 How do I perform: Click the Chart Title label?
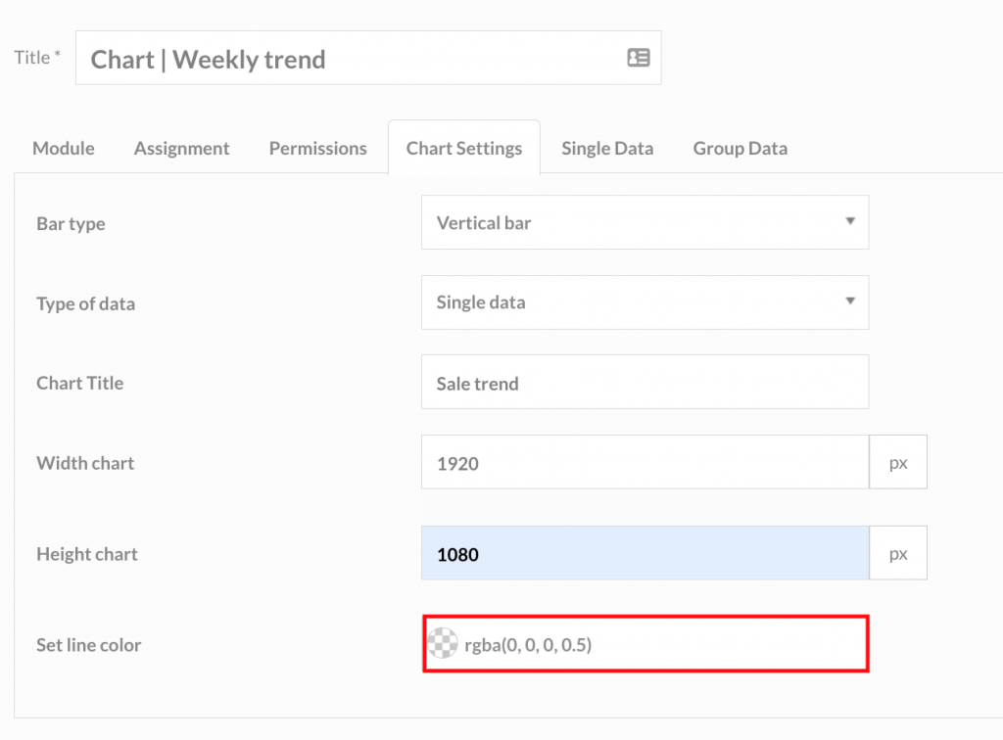tap(80, 383)
